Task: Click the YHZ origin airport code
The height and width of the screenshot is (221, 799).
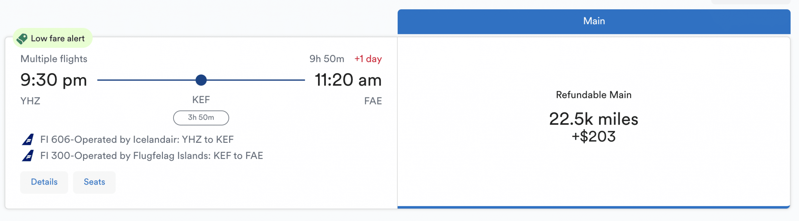Action: coord(30,101)
